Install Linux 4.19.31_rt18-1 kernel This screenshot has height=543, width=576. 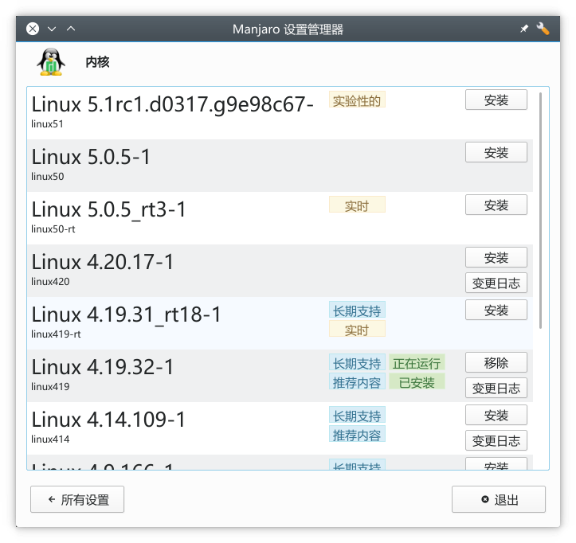(x=496, y=310)
